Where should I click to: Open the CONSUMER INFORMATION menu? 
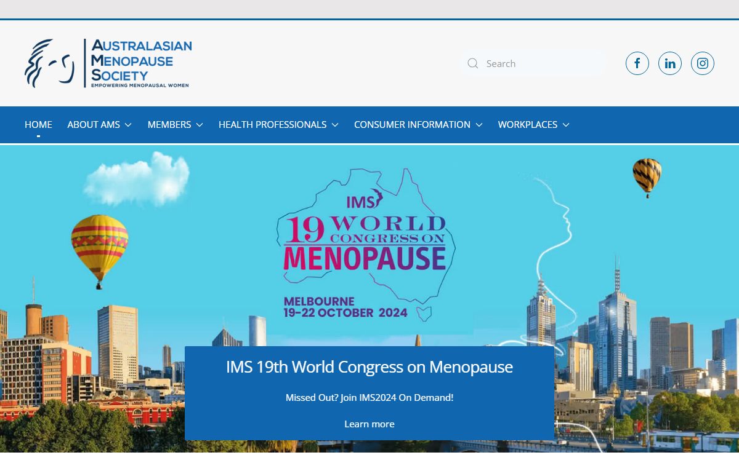click(x=418, y=125)
